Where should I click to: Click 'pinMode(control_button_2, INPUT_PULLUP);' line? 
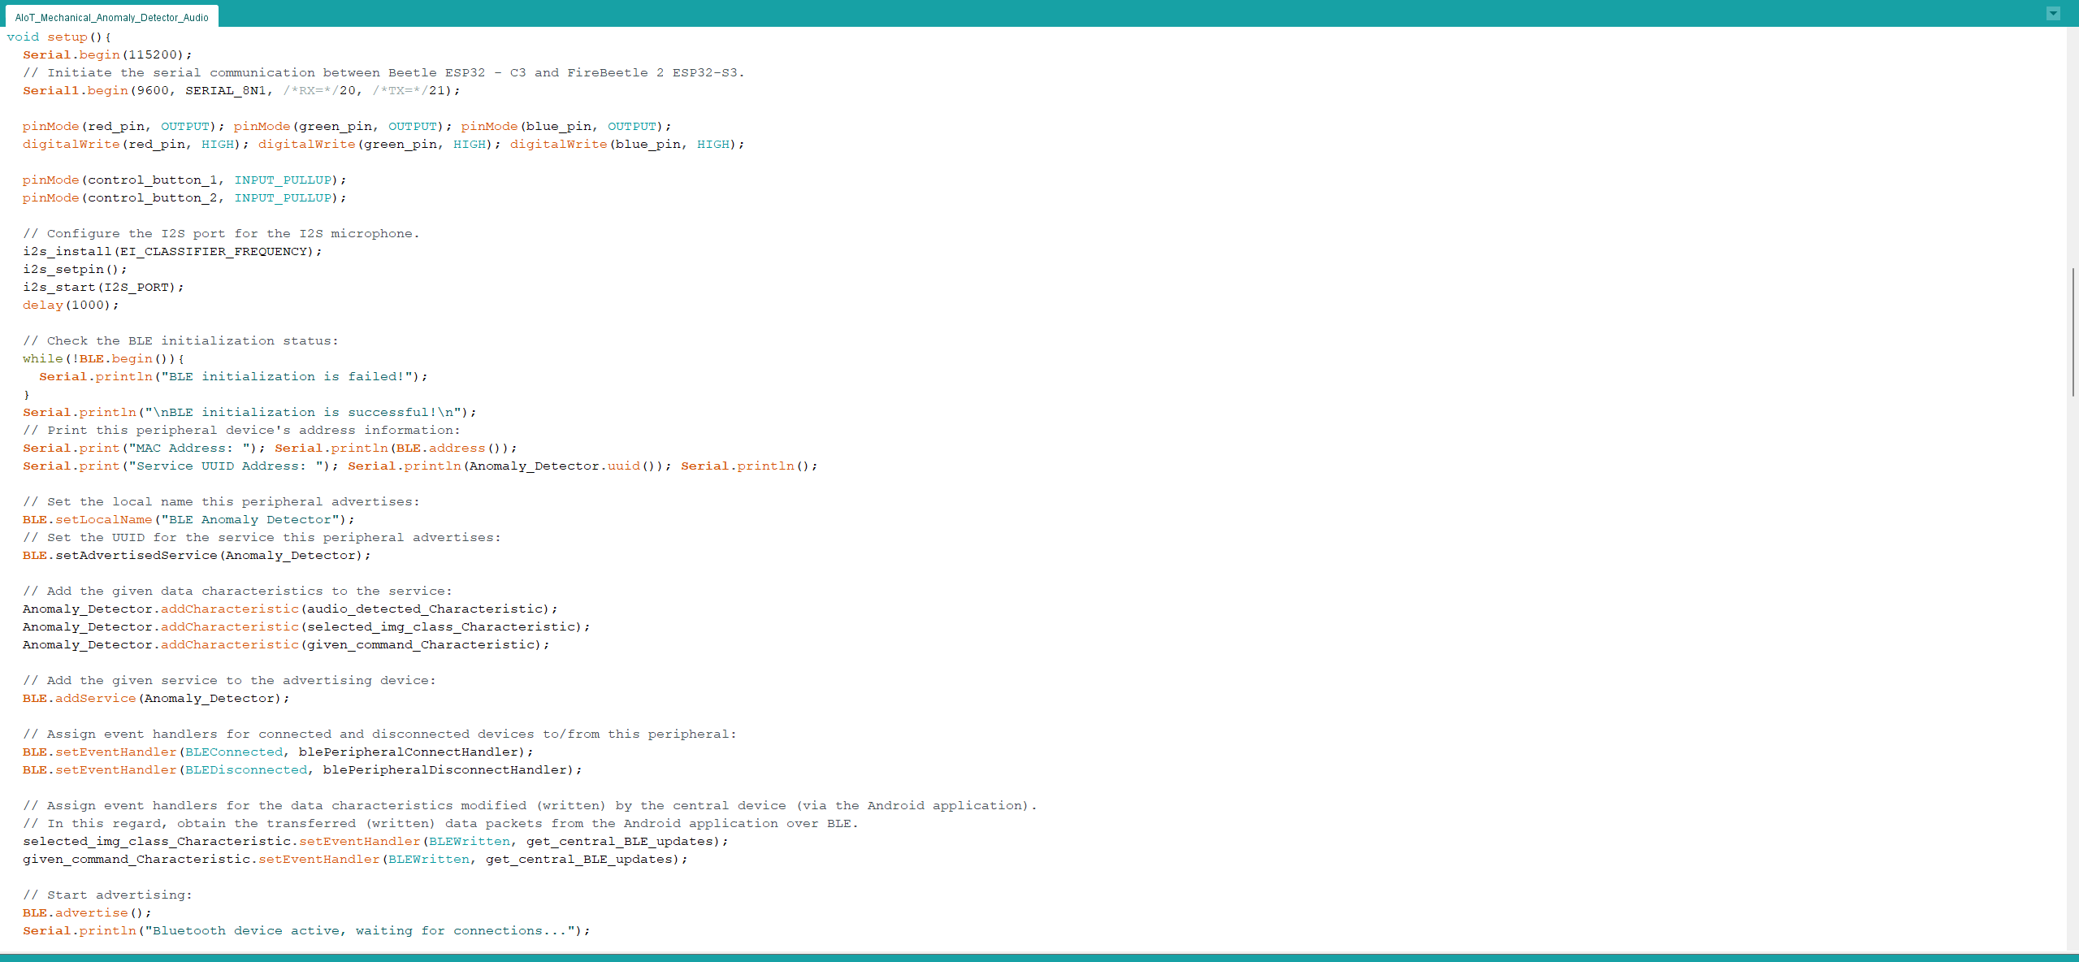coord(184,197)
